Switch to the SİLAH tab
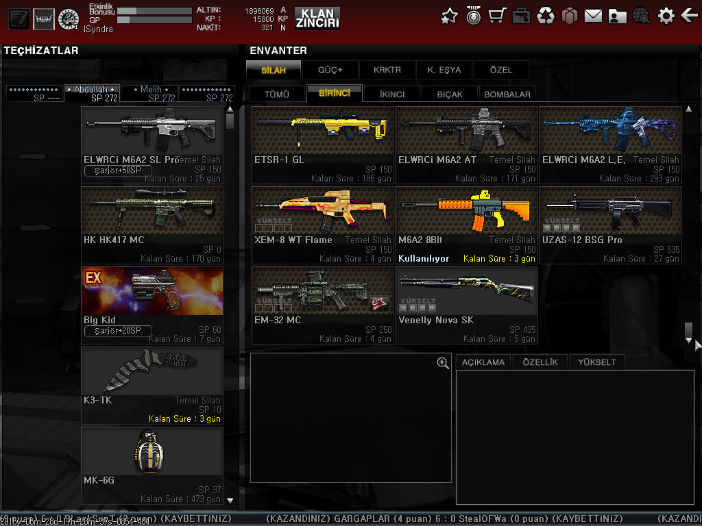 click(274, 71)
